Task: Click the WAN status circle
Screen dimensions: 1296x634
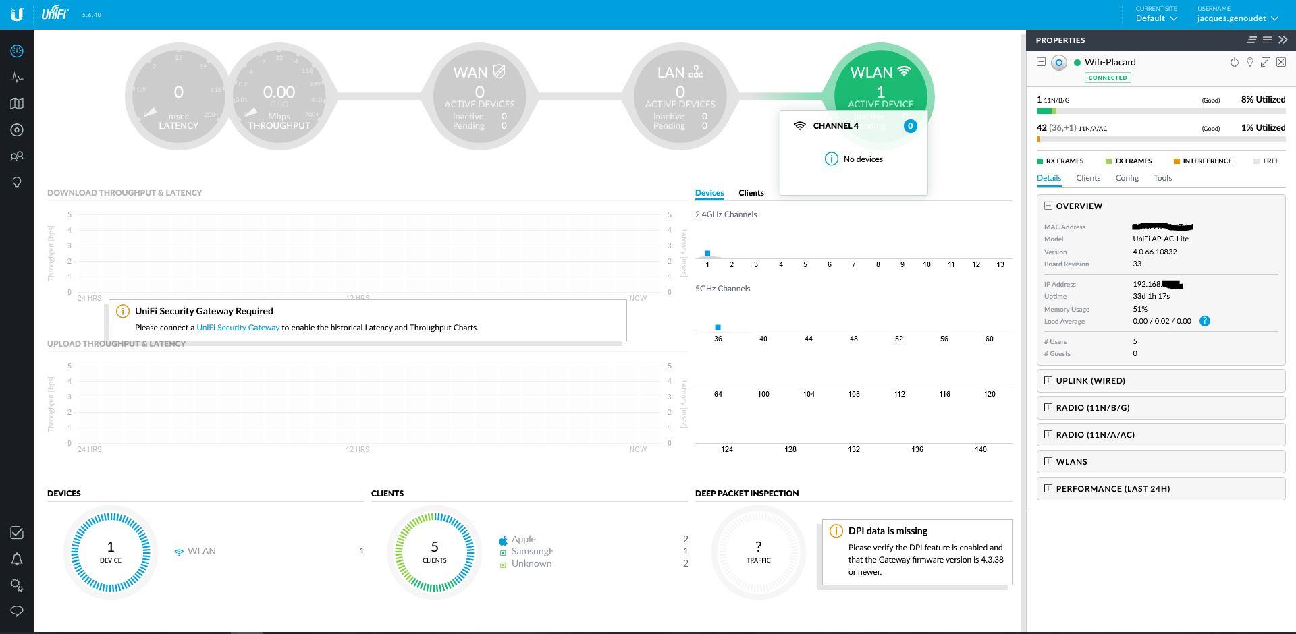Action: tap(479, 96)
